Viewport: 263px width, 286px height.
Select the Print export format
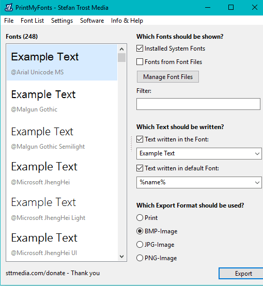(x=140, y=218)
